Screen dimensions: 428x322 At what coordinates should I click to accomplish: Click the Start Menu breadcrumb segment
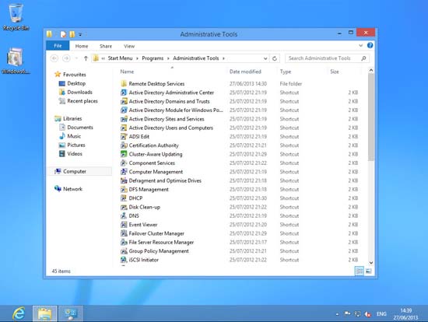tap(120, 58)
